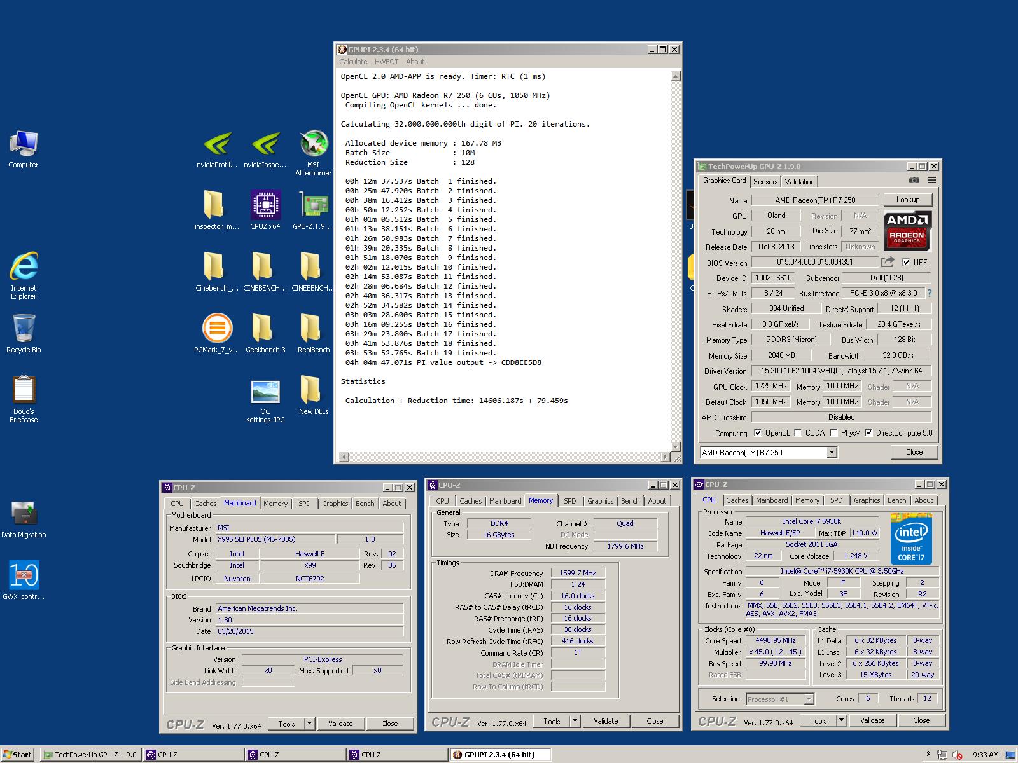The height and width of the screenshot is (763, 1018).
Task: Open the Calculate menu in GPUPI
Action: 353,62
